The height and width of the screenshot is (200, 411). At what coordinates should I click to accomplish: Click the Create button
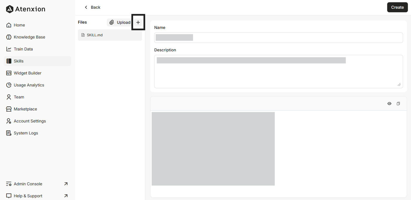tap(397, 7)
